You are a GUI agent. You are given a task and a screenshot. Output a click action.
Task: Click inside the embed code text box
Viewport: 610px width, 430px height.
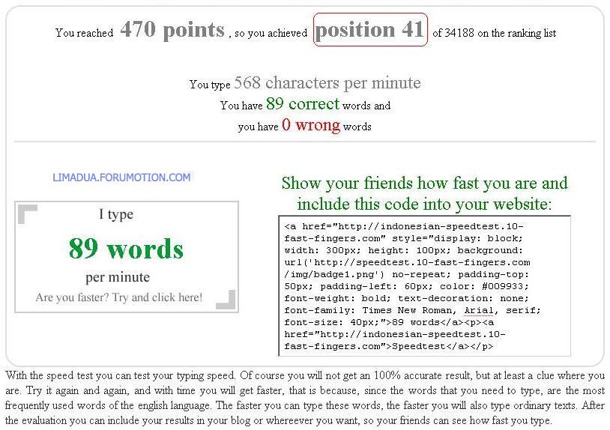coord(424,285)
